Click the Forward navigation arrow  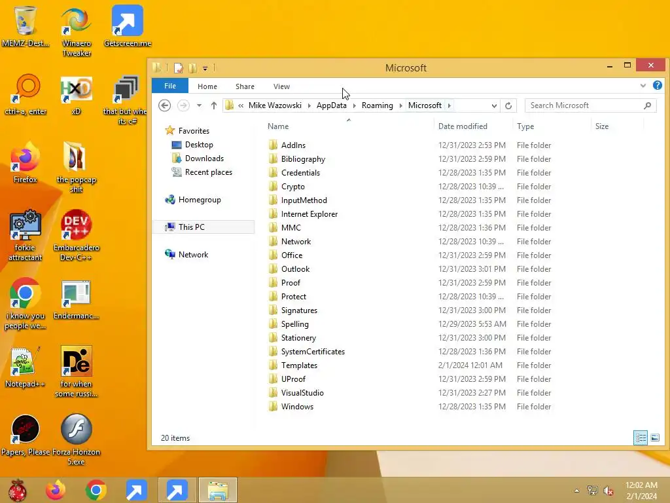183,105
